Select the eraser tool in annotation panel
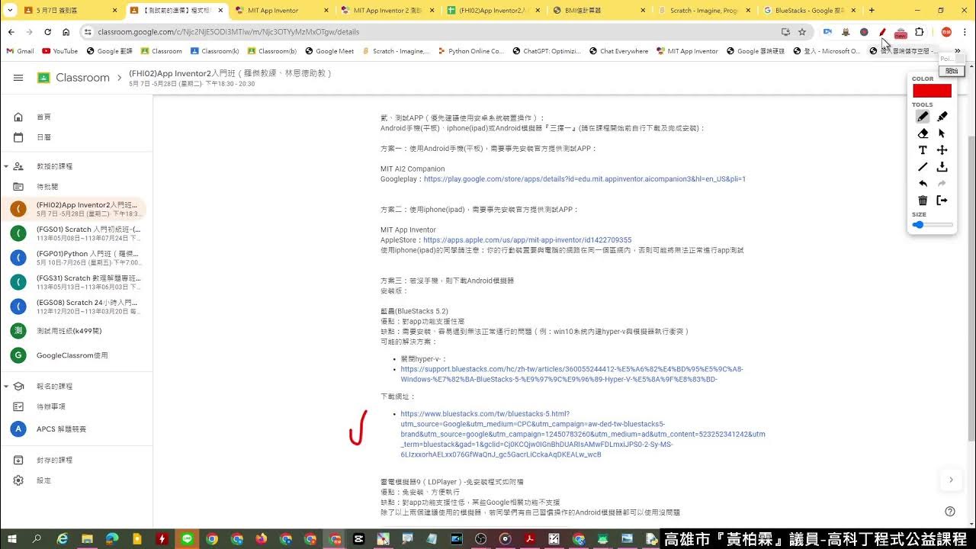This screenshot has height=549, width=976. click(923, 133)
